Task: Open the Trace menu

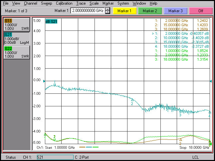Action: point(81,3)
